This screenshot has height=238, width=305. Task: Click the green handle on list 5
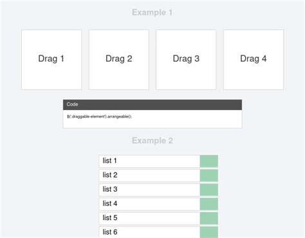click(x=209, y=218)
